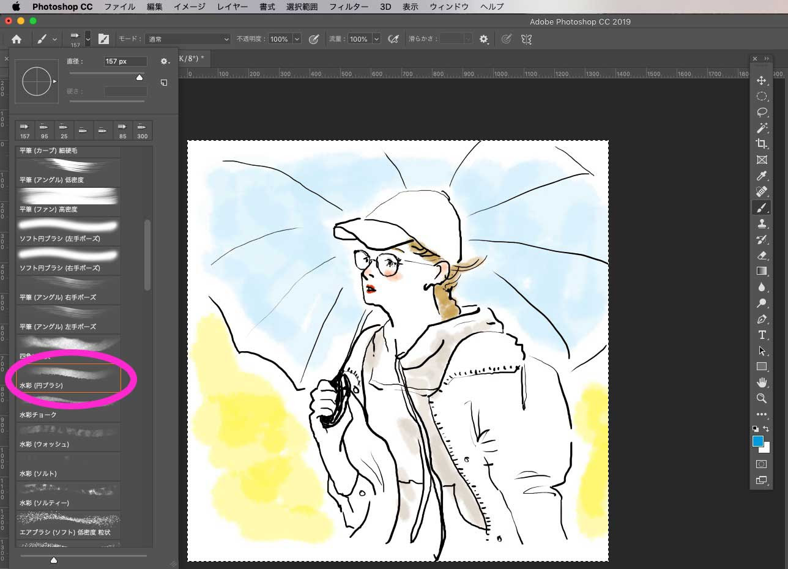Viewport: 788px width, 569px height.
Task: Select recent brush size 25
Action: pos(64,130)
